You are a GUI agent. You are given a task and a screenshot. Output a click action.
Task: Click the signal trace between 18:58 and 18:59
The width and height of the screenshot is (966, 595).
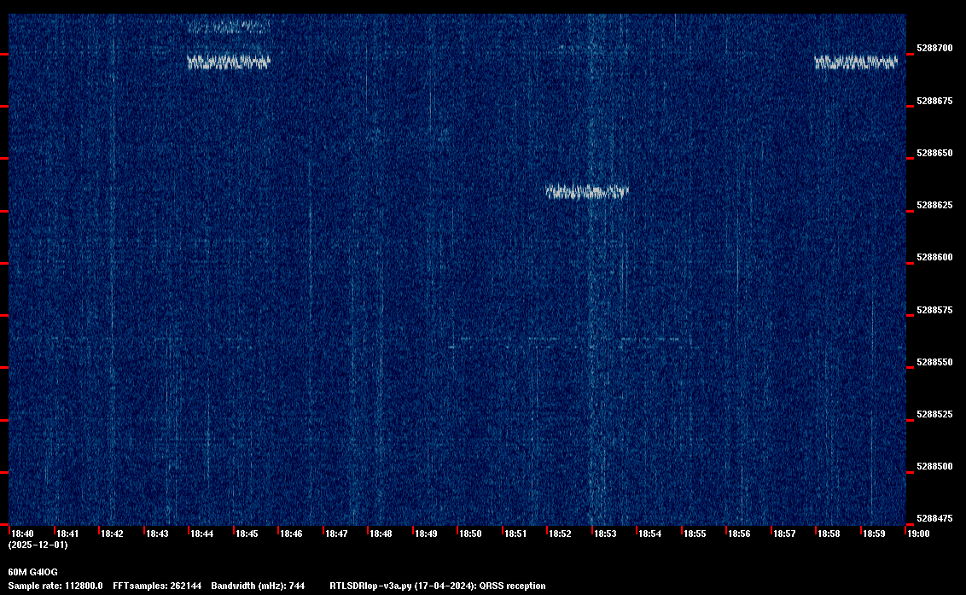856,62
